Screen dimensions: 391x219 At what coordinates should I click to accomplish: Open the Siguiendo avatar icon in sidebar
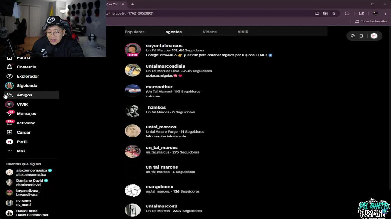click(9, 85)
